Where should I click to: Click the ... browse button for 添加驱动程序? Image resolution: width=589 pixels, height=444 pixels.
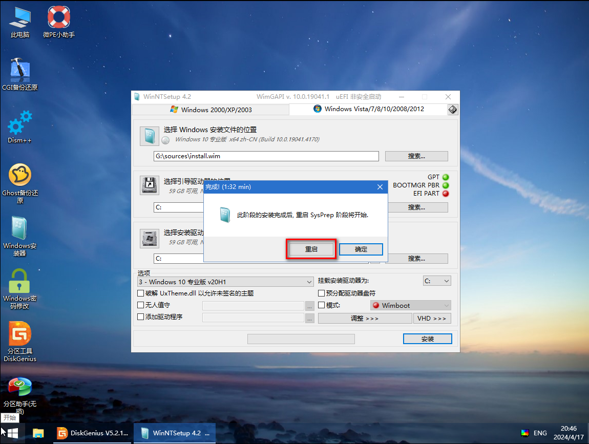(309, 319)
